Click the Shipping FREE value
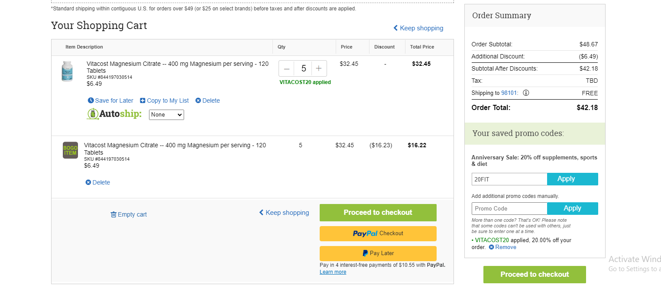This screenshot has width=661, height=285. pos(590,93)
